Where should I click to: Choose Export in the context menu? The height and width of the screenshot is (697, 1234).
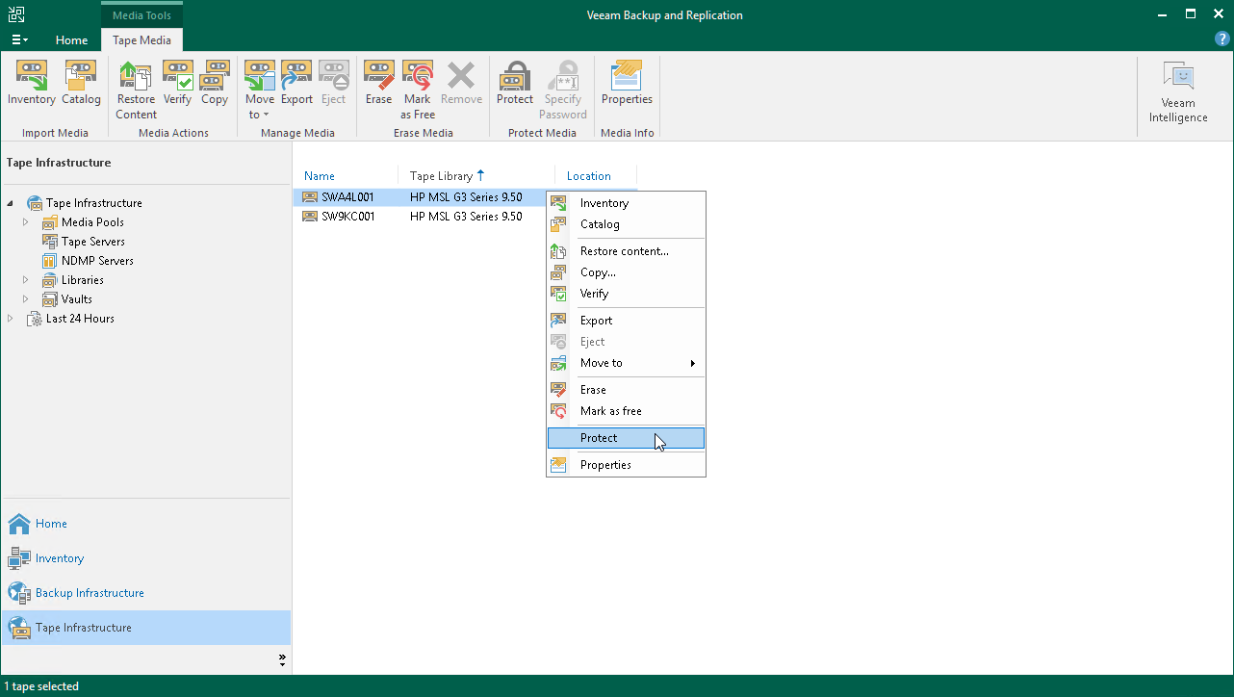(x=626, y=321)
